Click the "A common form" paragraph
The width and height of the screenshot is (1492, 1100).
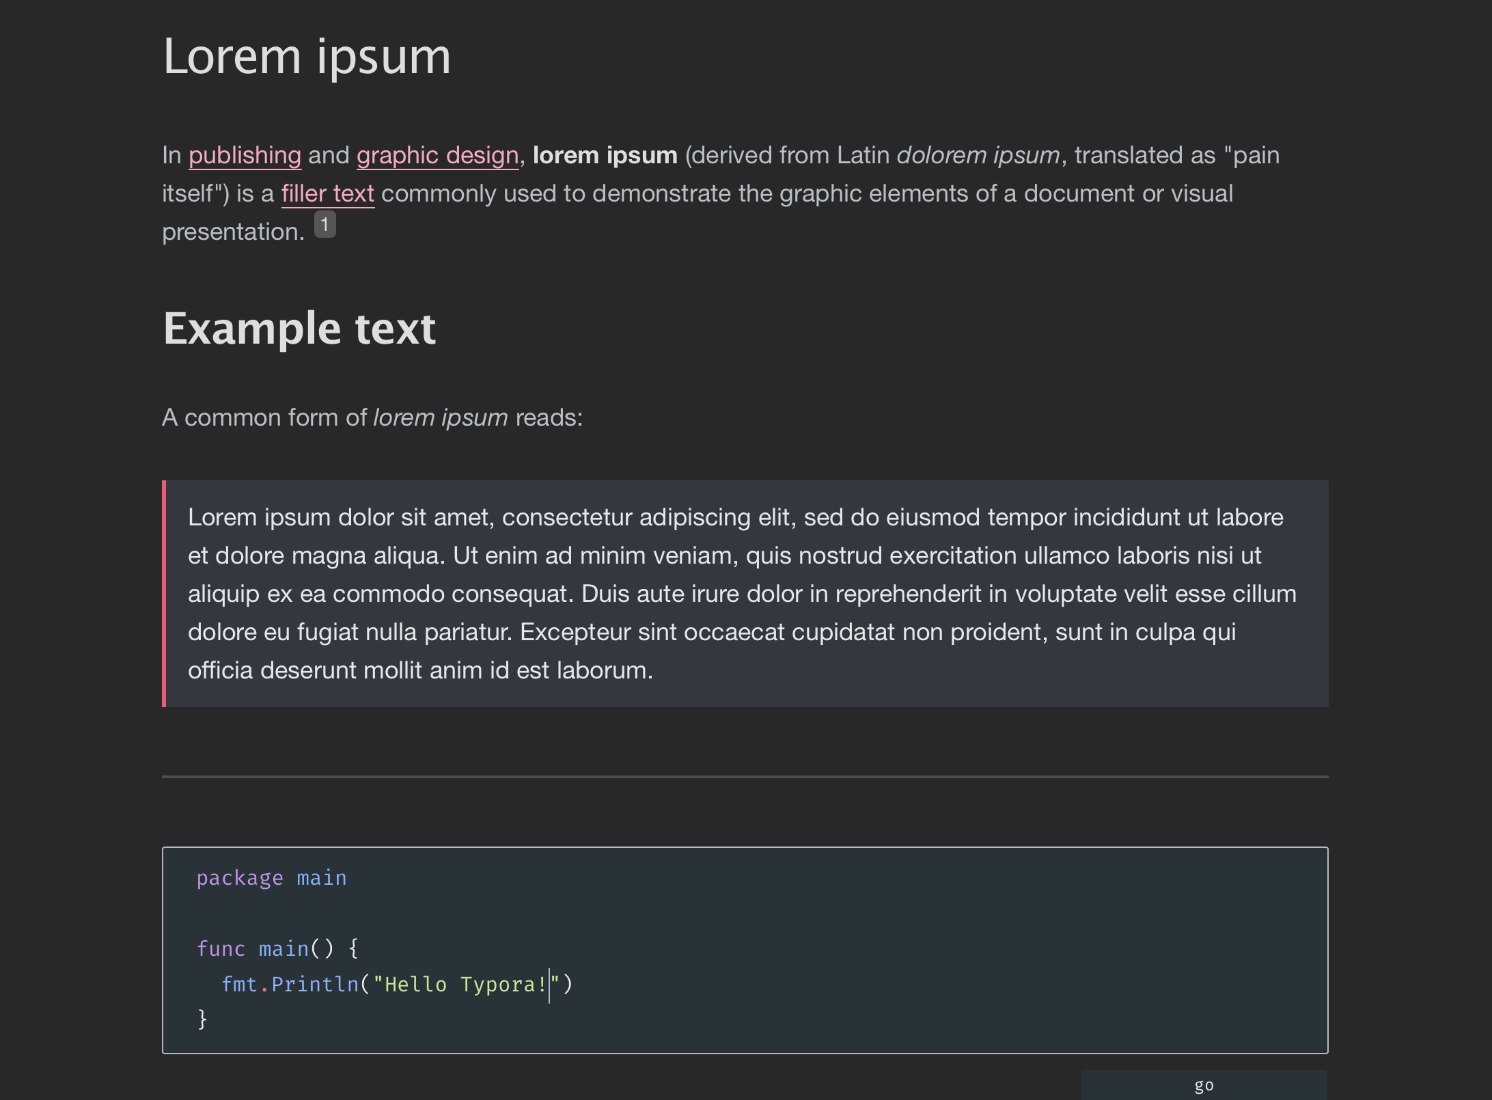click(x=372, y=417)
